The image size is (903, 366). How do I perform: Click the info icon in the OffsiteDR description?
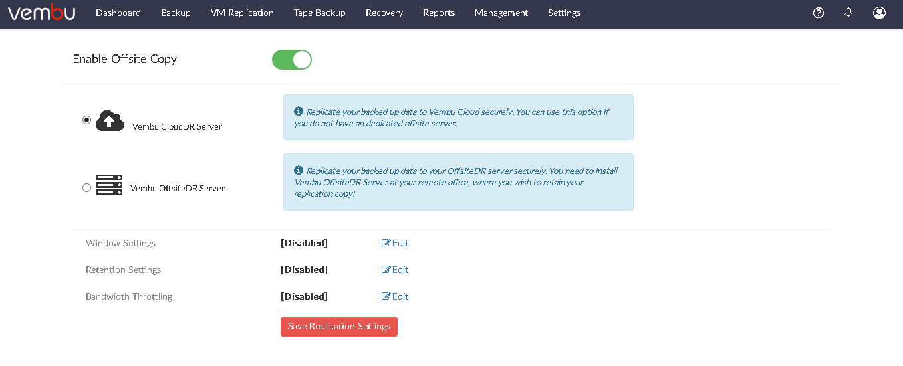299,171
